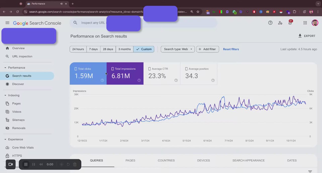Show help for Total clicks

(x=102, y=80)
